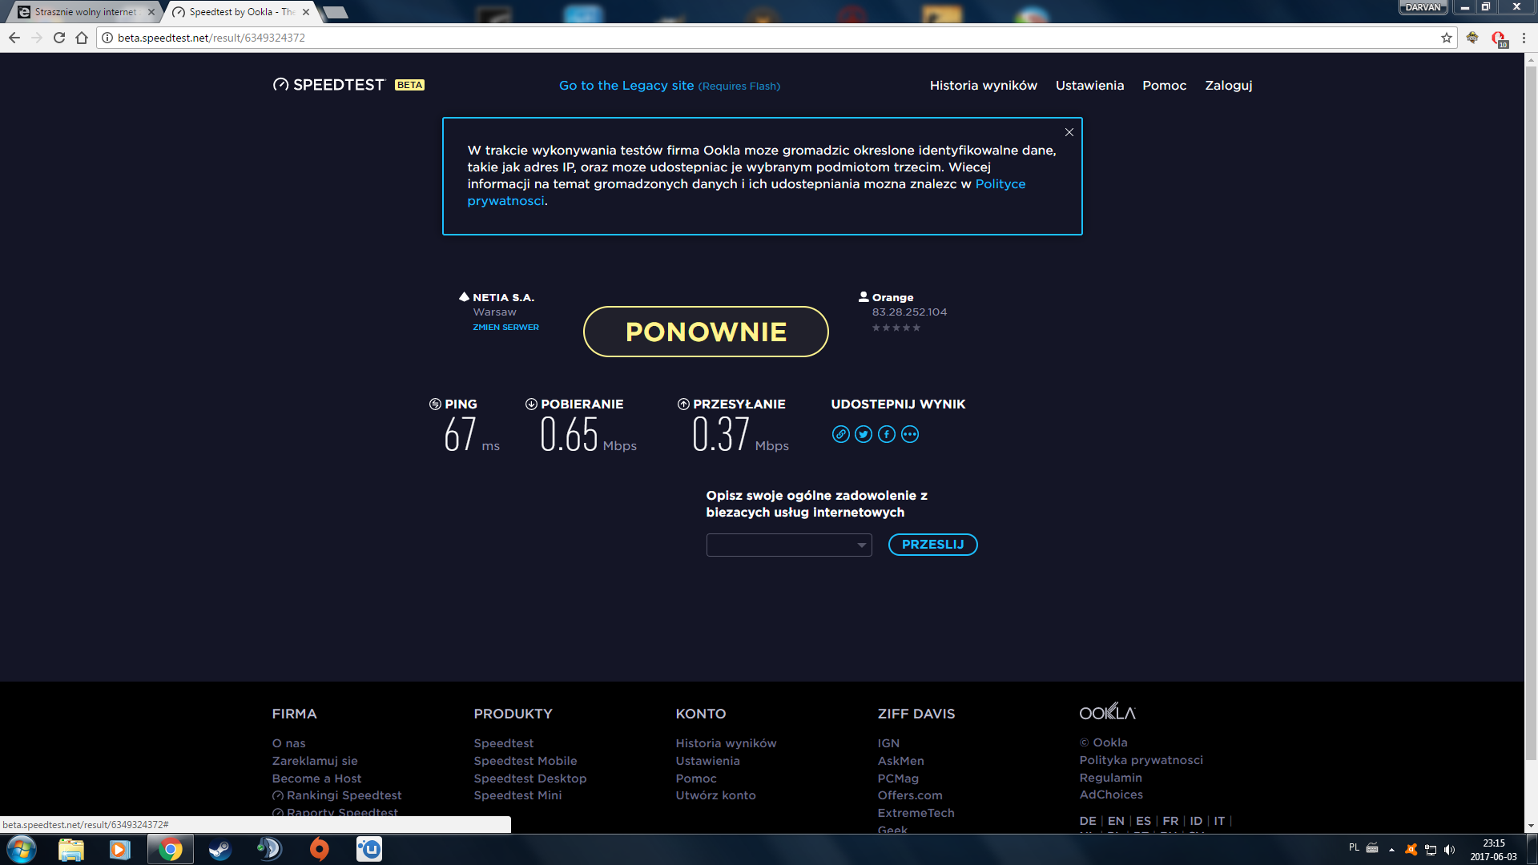This screenshot has height=865, width=1538.
Task: Open Pomoc in the top menu
Action: click(1164, 85)
